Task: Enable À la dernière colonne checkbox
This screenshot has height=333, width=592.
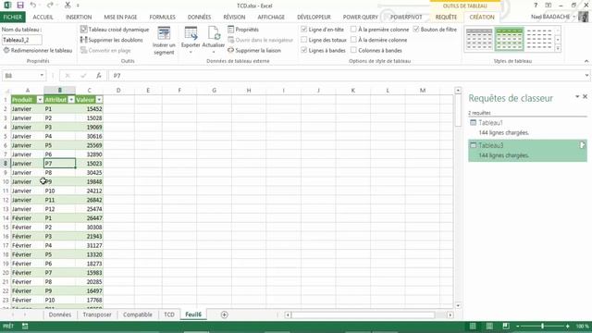Action: [353, 40]
